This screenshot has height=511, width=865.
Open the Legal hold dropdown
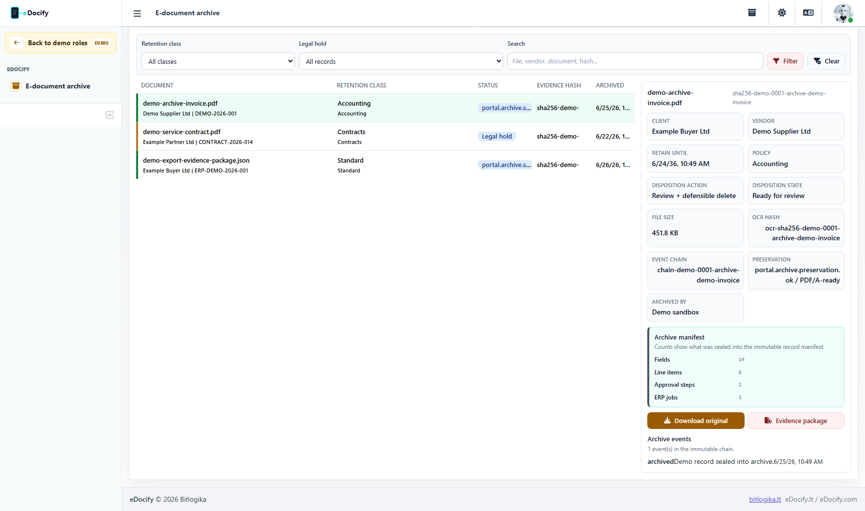point(401,61)
